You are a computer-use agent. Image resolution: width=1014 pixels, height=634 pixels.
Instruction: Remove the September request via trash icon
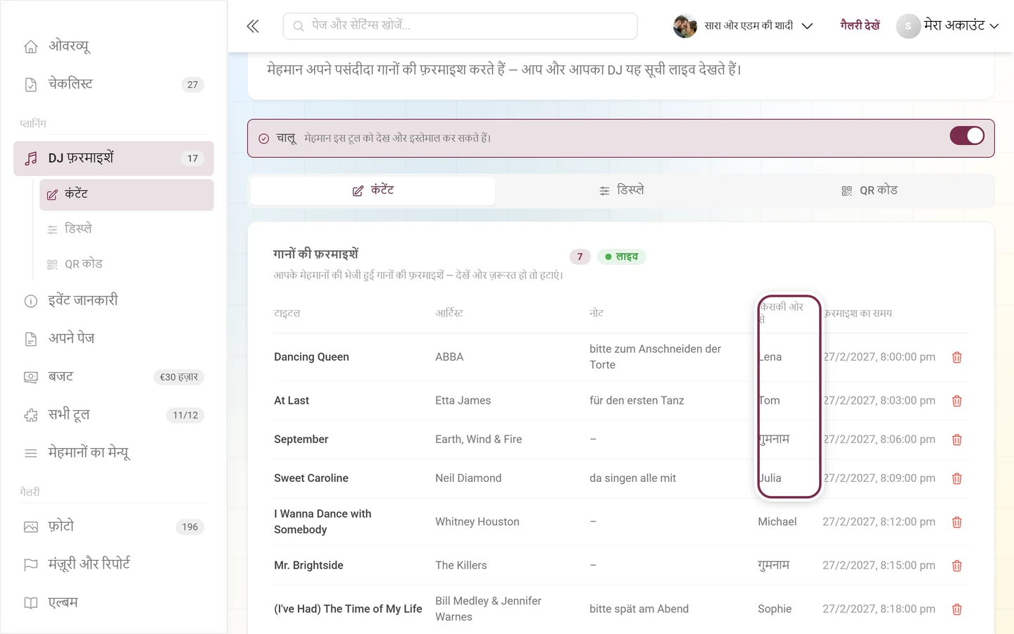pos(957,440)
